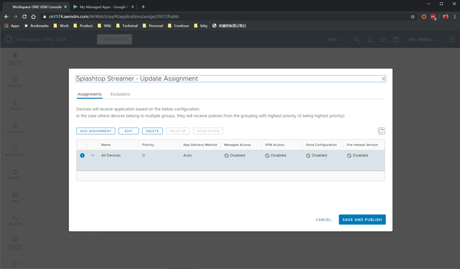Click the VPN Access column header
460x269 pixels.
click(x=275, y=145)
